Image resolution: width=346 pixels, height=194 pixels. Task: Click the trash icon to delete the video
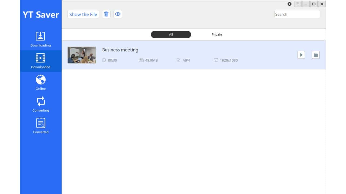click(x=106, y=14)
